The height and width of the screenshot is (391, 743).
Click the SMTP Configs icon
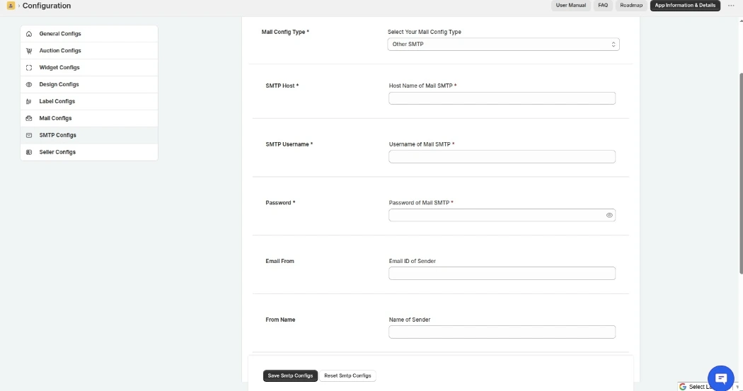29,135
